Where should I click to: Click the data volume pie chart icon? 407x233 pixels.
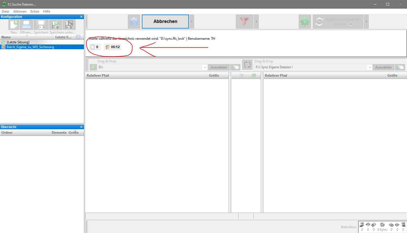[382, 224]
